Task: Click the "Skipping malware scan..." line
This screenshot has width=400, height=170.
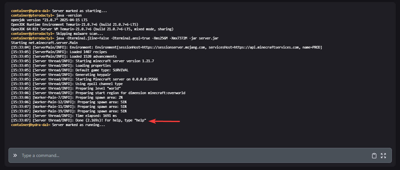Action: (57, 34)
